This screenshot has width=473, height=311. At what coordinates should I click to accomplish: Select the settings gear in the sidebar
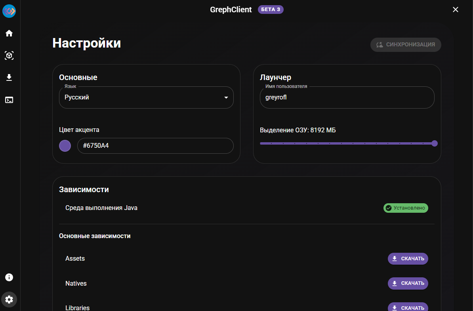pos(9,300)
